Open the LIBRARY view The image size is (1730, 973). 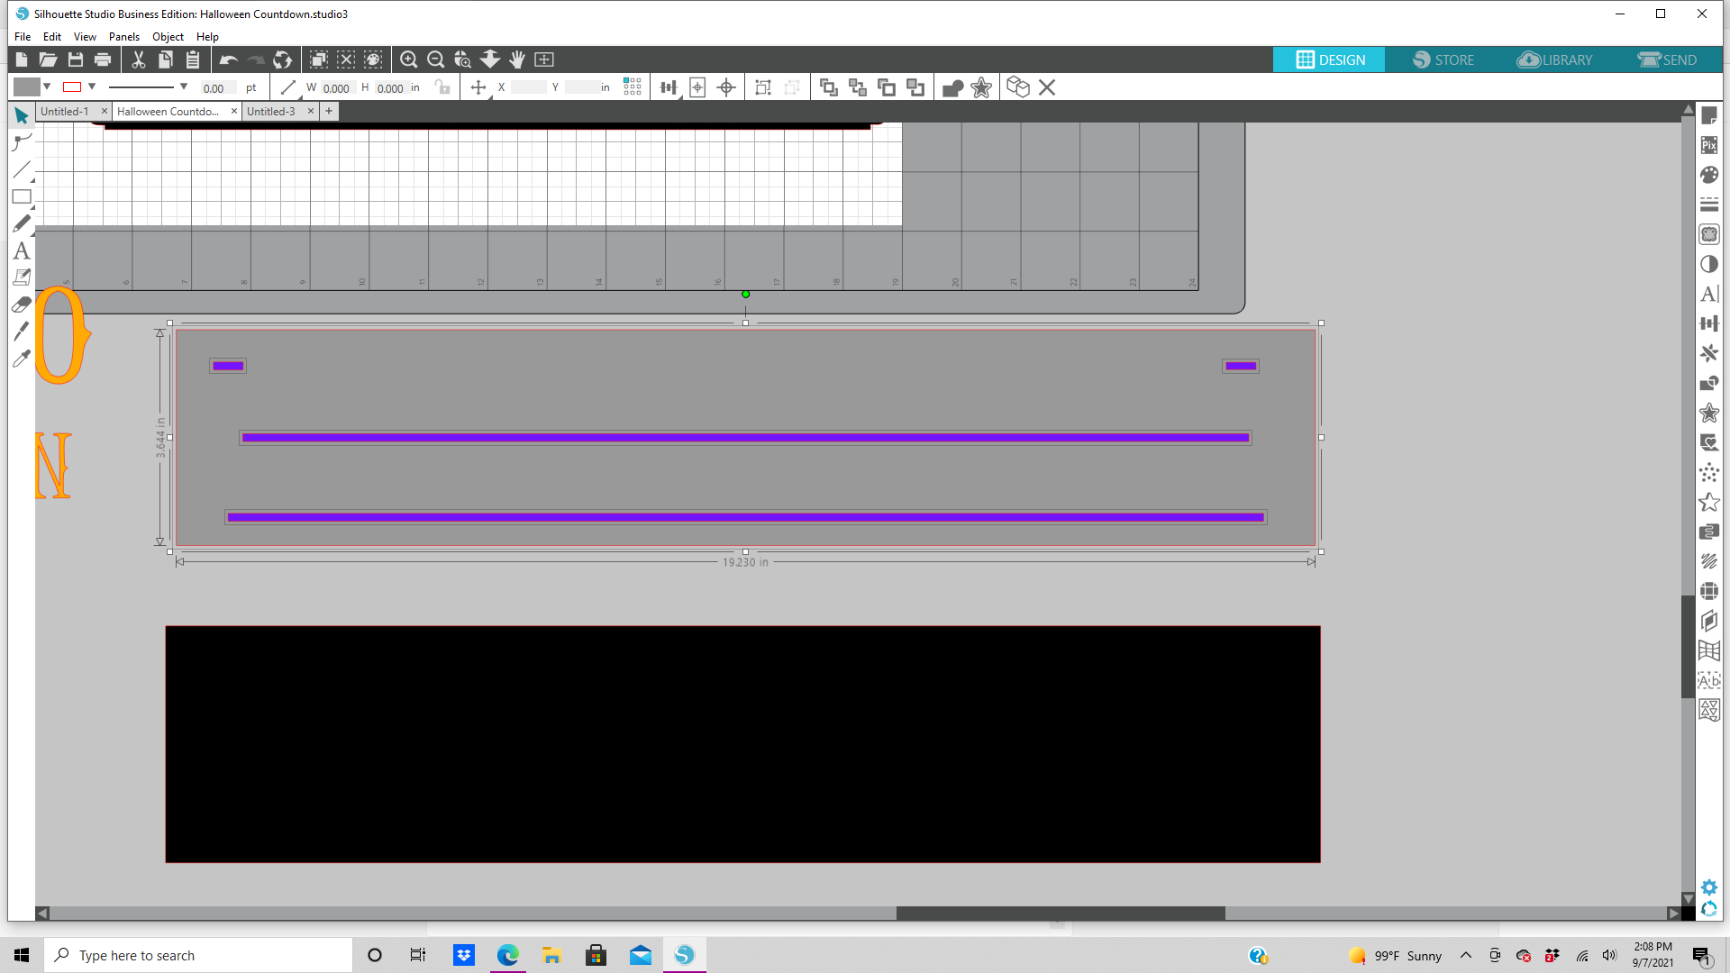click(1555, 59)
